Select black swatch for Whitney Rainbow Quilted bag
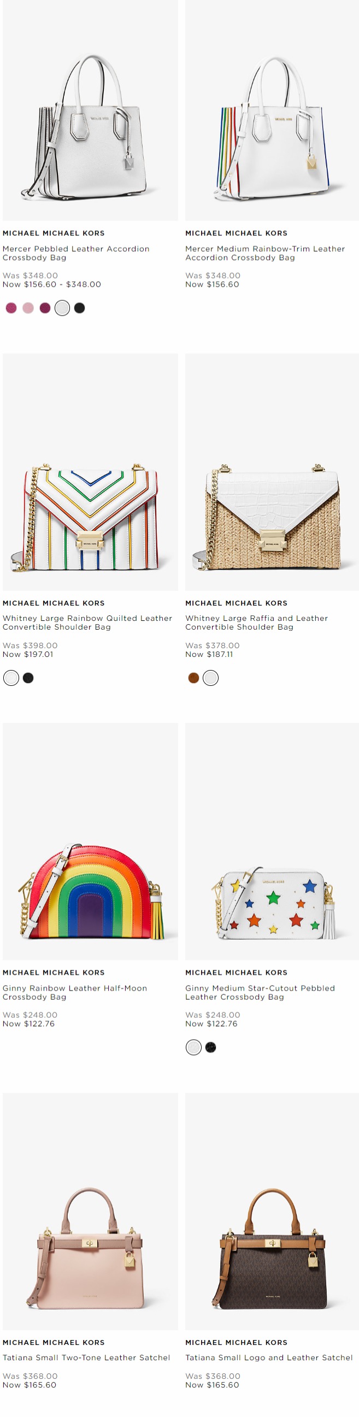 point(28,678)
